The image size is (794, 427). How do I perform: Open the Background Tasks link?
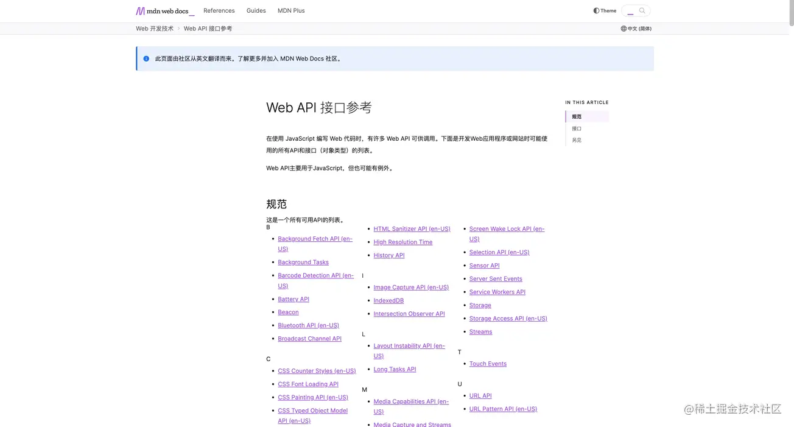click(303, 263)
